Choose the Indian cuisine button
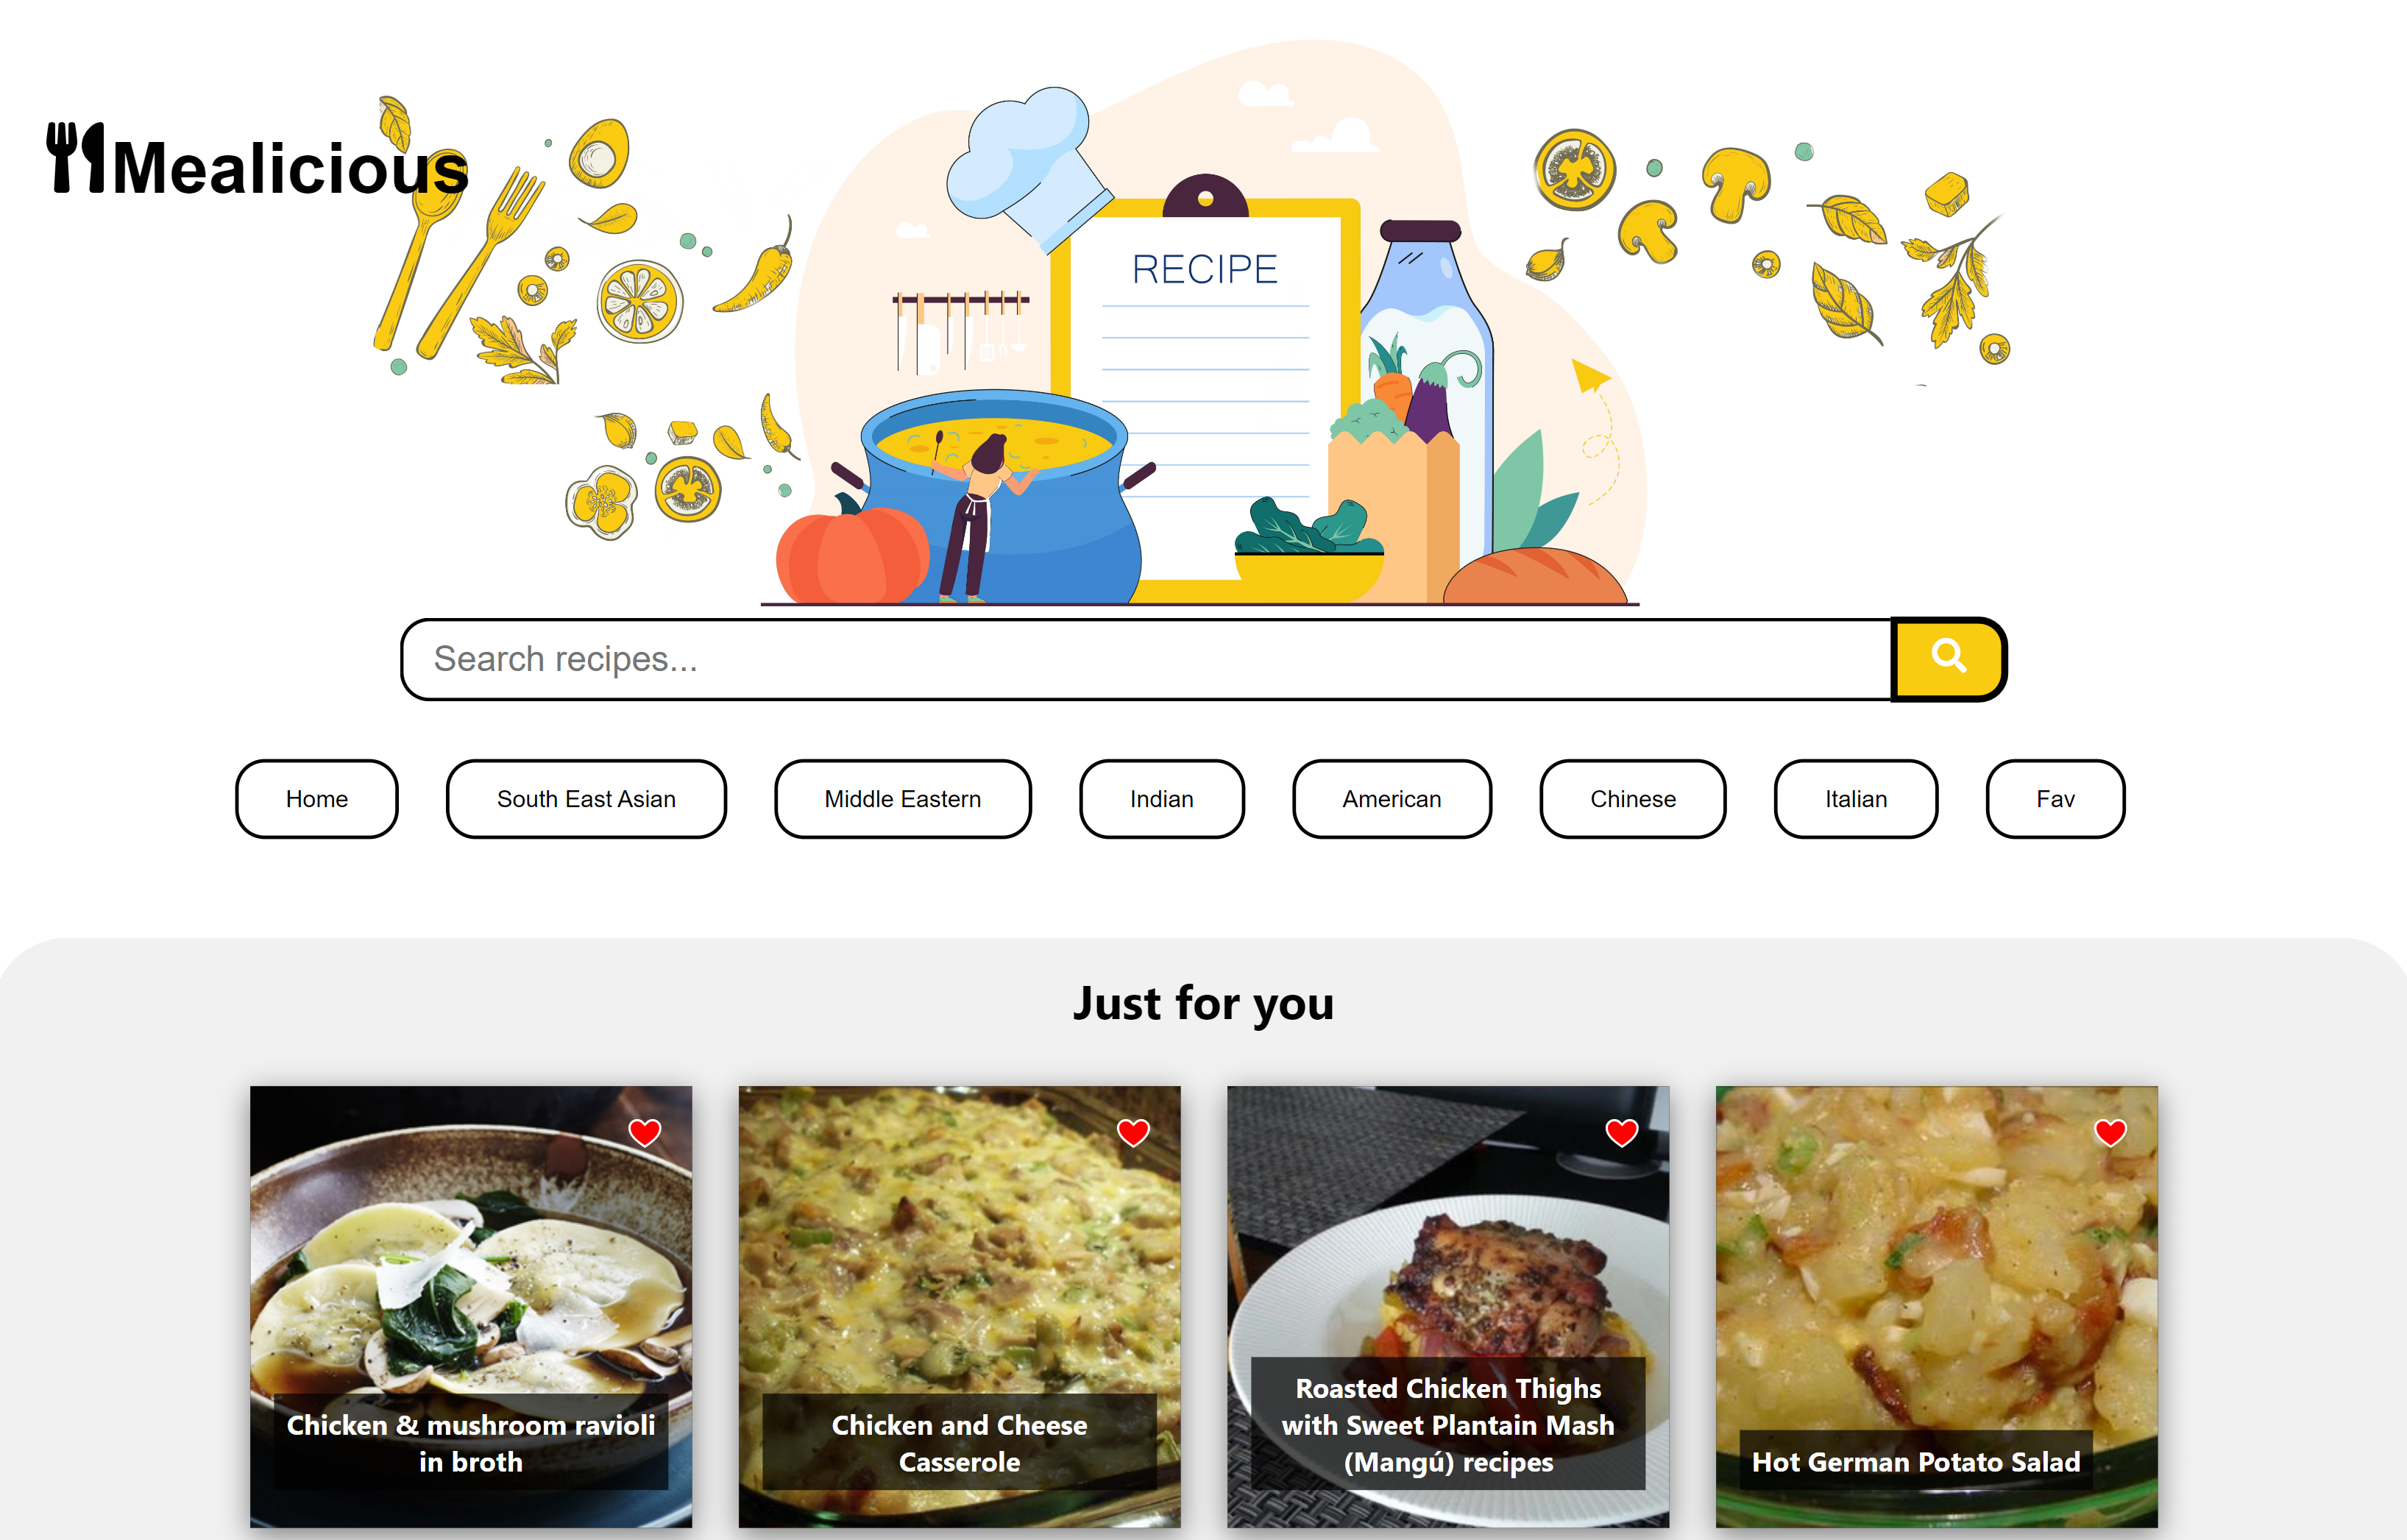This screenshot has width=2407, height=1540. pyautogui.click(x=1162, y=799)
